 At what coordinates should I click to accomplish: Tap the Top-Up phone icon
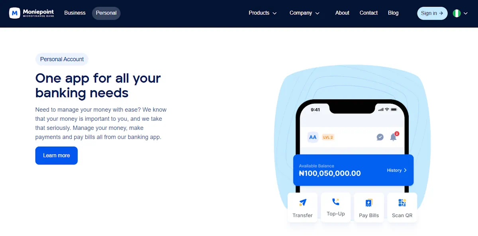[335, 202]
